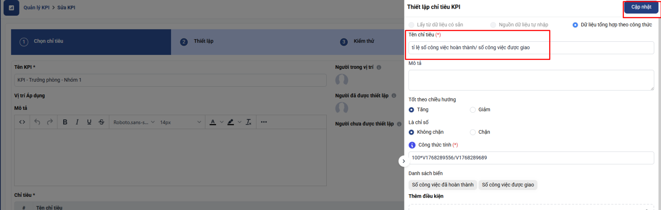Click the clear formatting icon
Screen dimensions: 661x210
tap(249, 122)
